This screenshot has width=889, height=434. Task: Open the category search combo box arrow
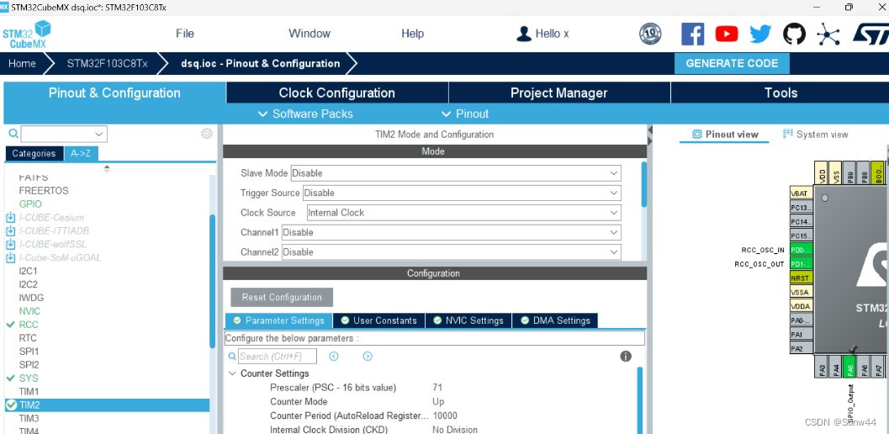[99, 135]
